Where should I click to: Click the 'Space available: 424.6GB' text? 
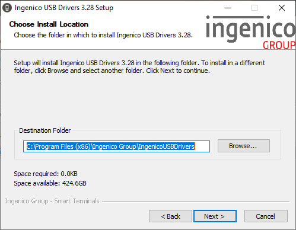[50, 183]
